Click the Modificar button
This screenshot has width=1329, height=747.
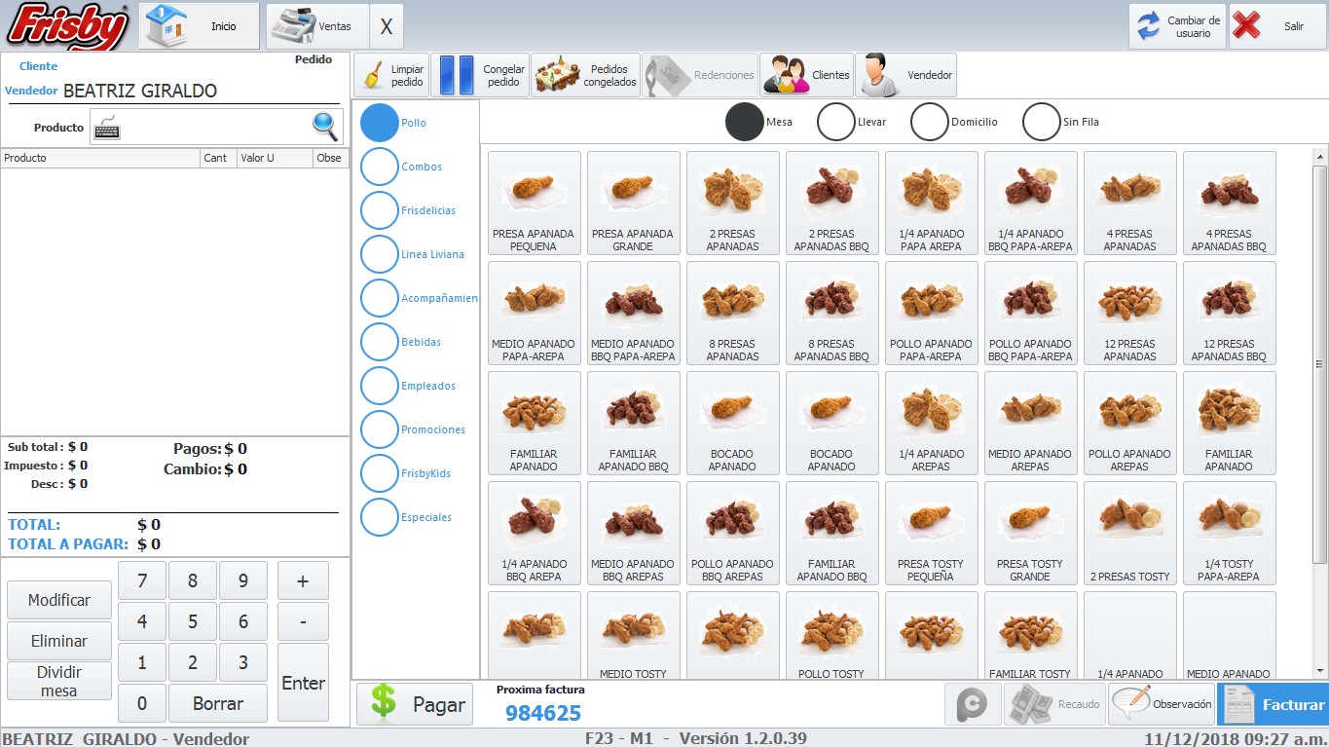[59, 600]
